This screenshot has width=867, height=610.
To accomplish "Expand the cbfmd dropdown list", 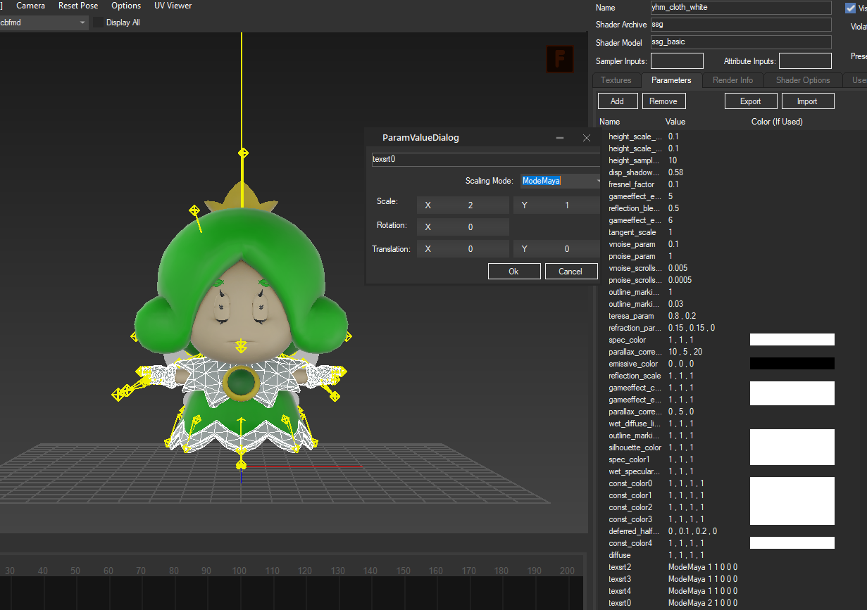I will click(x=82, y=23).
